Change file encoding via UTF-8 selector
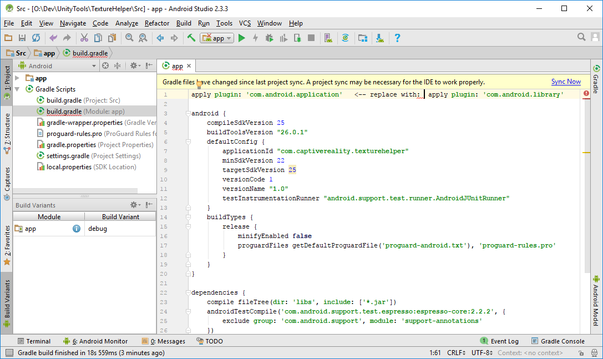 (482, 353)
